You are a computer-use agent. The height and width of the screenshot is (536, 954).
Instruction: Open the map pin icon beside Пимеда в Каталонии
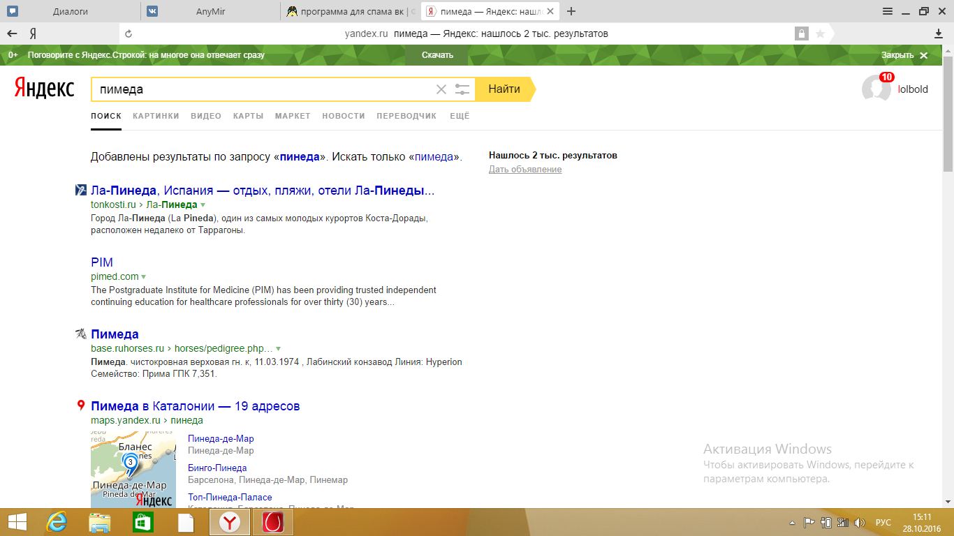coord(81,405)
